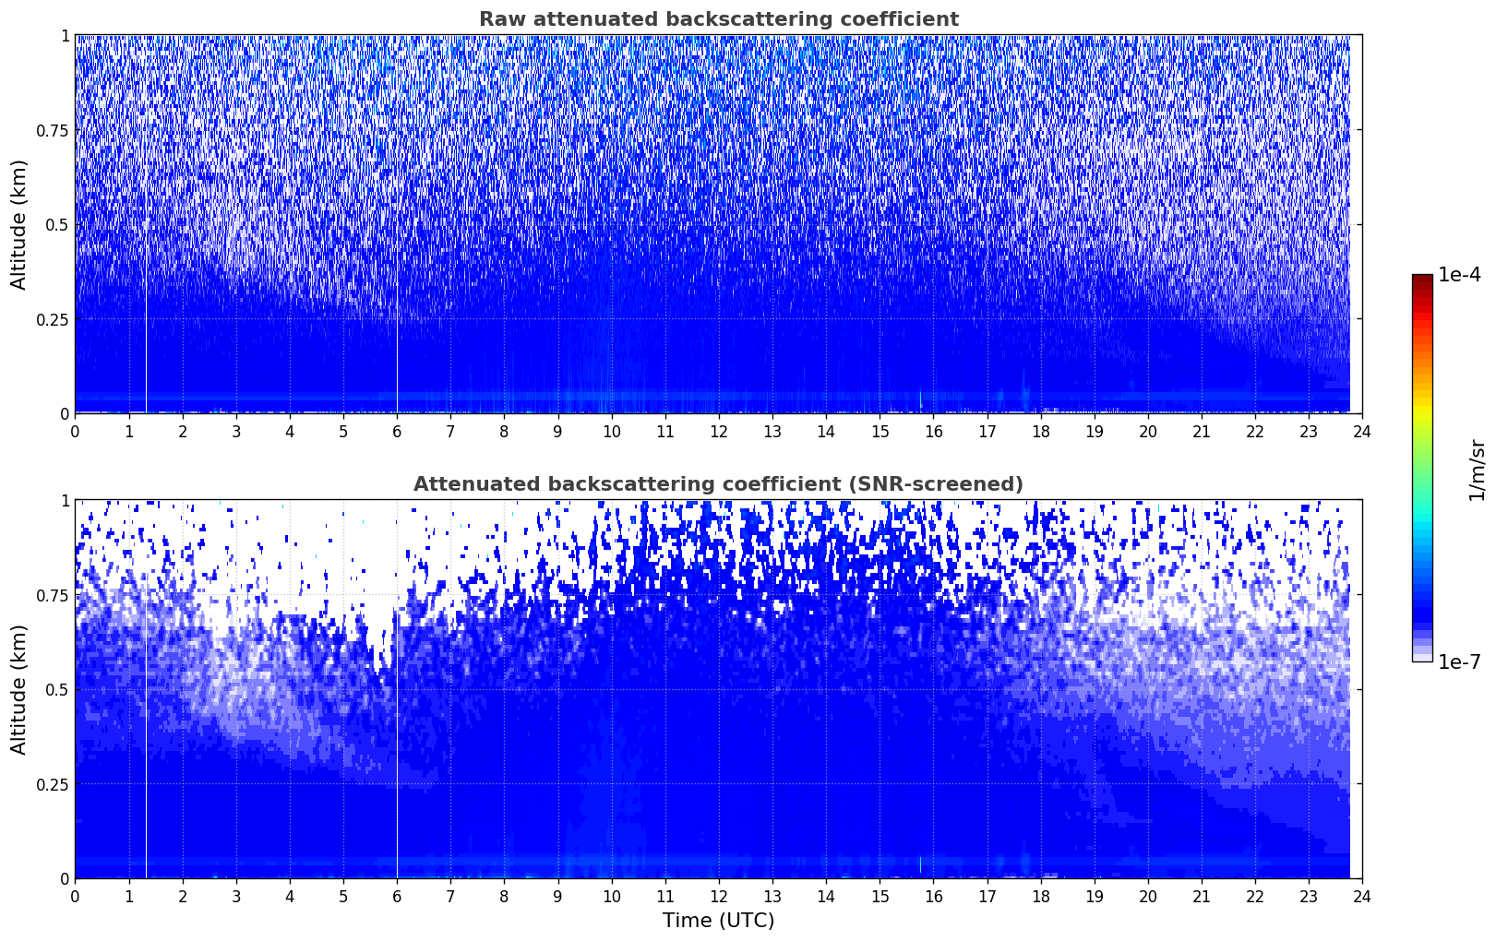Click the "21" time tick under the SNR-screened plot
The width and height of the screenshot is (1496, 941).
click(x=1202, y=896)
